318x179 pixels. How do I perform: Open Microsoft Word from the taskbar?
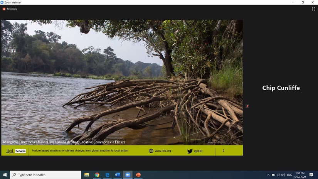pyautogui.click(x=118, y=175)
